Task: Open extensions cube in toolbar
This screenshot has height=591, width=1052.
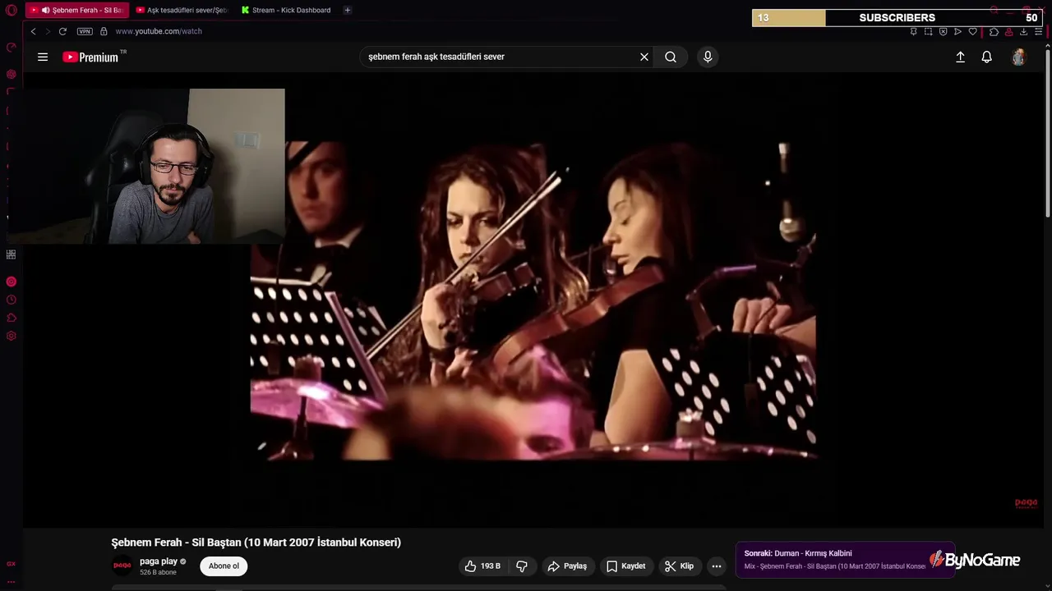Action: pyautogui.click(x=994, y=31)
